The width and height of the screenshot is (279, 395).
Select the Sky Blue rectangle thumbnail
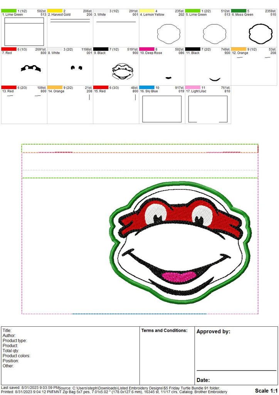(162, 109)
